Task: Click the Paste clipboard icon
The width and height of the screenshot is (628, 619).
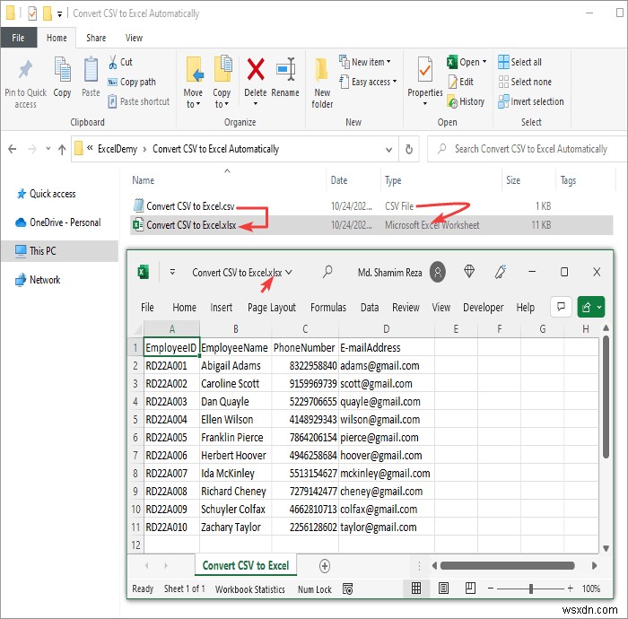Action: [91, 70]
